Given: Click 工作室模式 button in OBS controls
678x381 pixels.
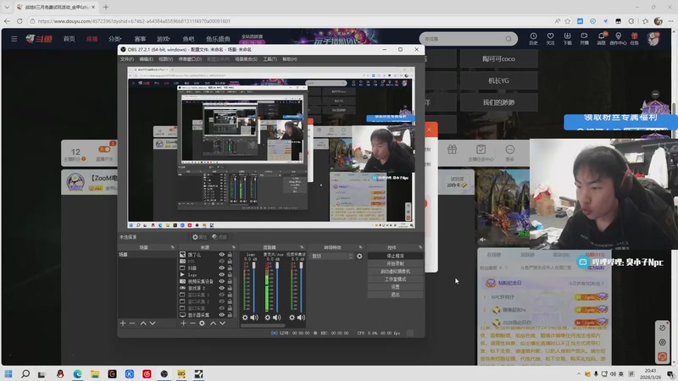Looking at the screenshot, I should click(395, 279).
